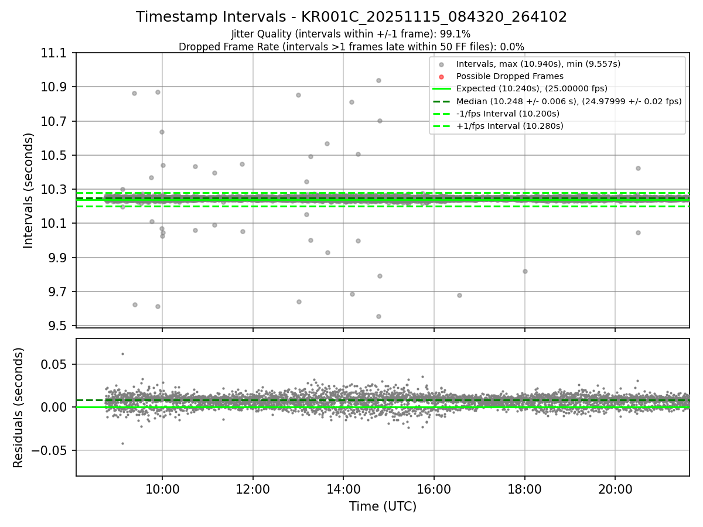Click the isolated interval point near 18:00 at 9.82s
Image resolution: width=703 pixels, height=527 pixels.
point(525,271)
